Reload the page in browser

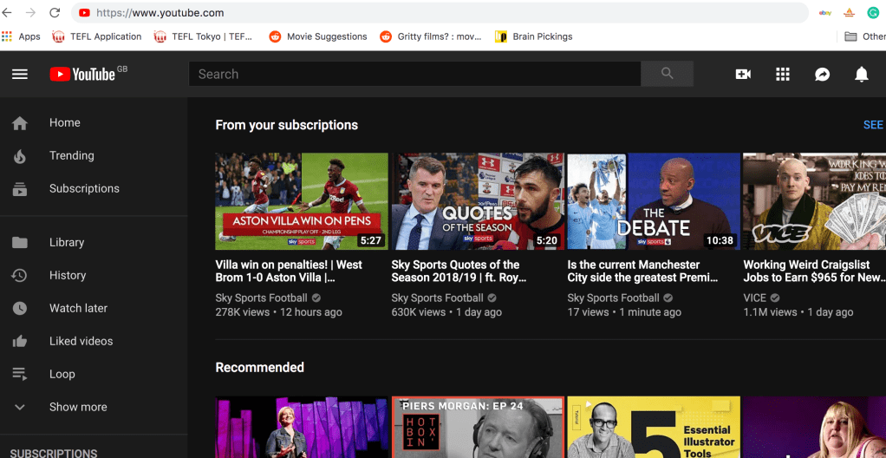click(x=55, y=13)
